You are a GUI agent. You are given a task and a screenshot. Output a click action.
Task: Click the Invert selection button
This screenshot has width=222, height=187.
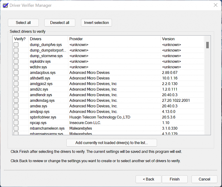tap(96, 23)
